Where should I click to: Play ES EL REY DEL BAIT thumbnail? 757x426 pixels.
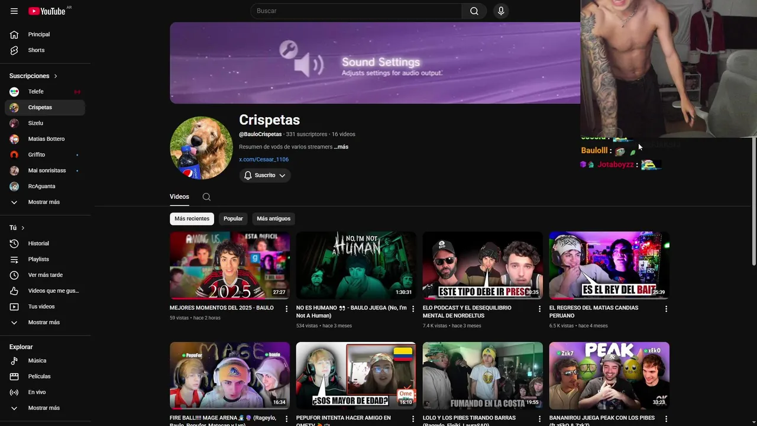pyautogui.click(x=609, y=265)
